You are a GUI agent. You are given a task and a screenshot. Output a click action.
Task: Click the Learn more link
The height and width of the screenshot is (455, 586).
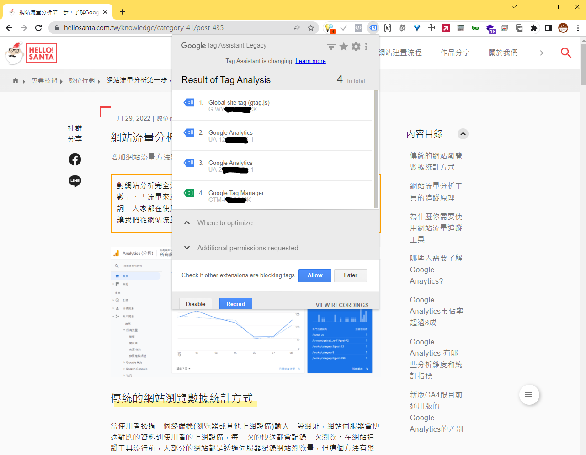coord(310,61)
